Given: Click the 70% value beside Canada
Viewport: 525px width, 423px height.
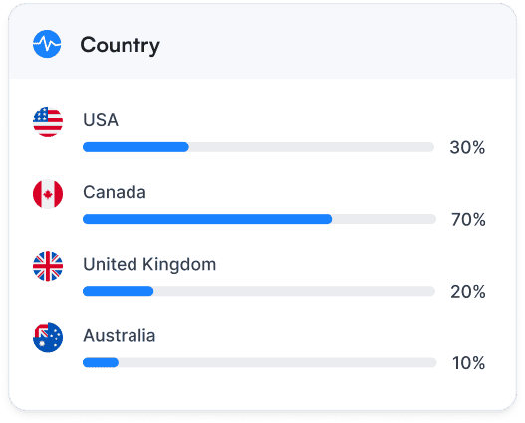Looking at the screenshot, I should tap(468, 220).
